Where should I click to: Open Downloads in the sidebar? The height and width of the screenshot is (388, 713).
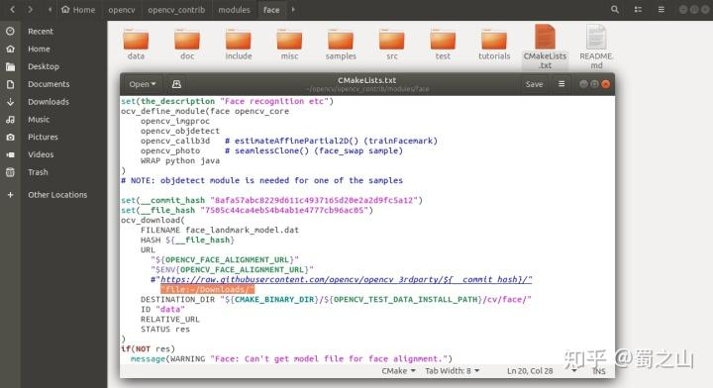tap(49, 102)
